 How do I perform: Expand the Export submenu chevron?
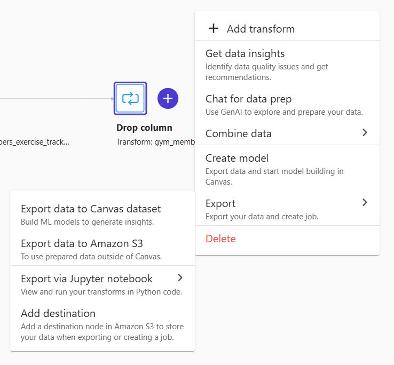click(x=365, y=202)
